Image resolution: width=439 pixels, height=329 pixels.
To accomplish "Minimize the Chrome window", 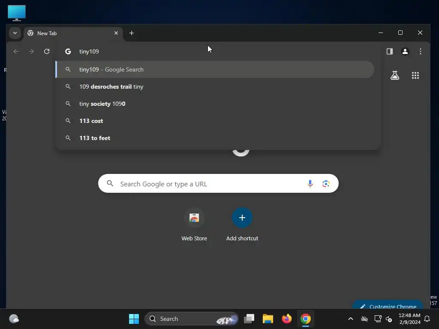I will click(381, 33).
